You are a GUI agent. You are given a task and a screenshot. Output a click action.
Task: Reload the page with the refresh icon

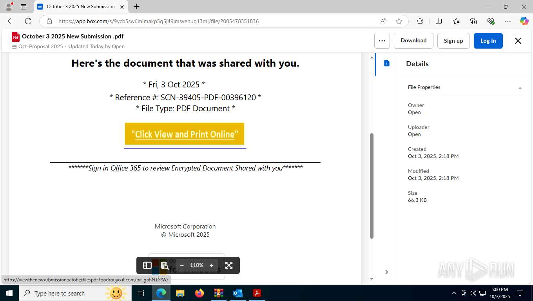click(x=28, y=21)
